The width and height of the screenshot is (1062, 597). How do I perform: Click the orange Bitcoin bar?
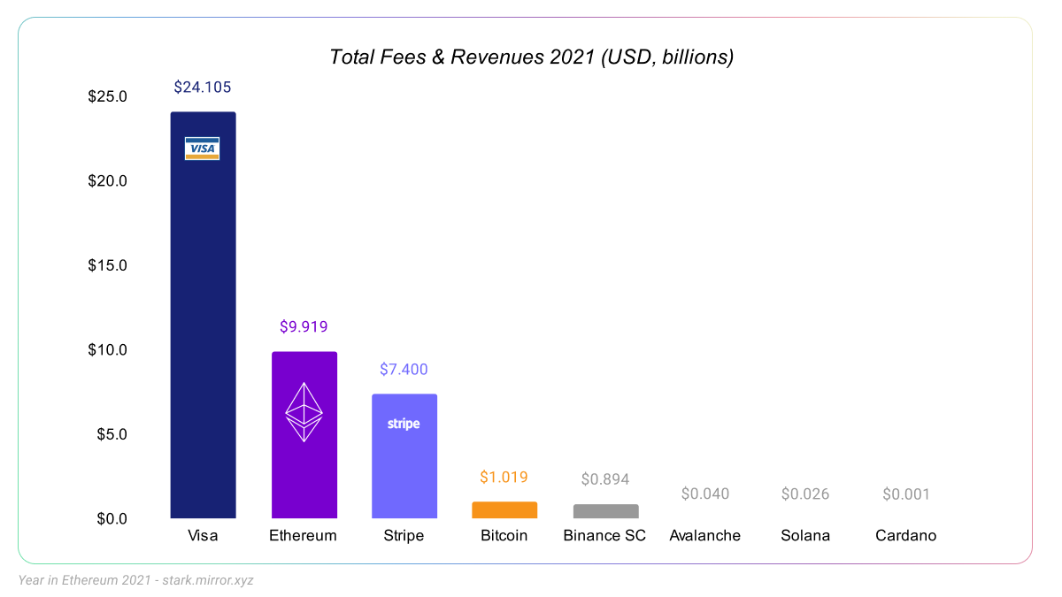(x=504, y=509)
